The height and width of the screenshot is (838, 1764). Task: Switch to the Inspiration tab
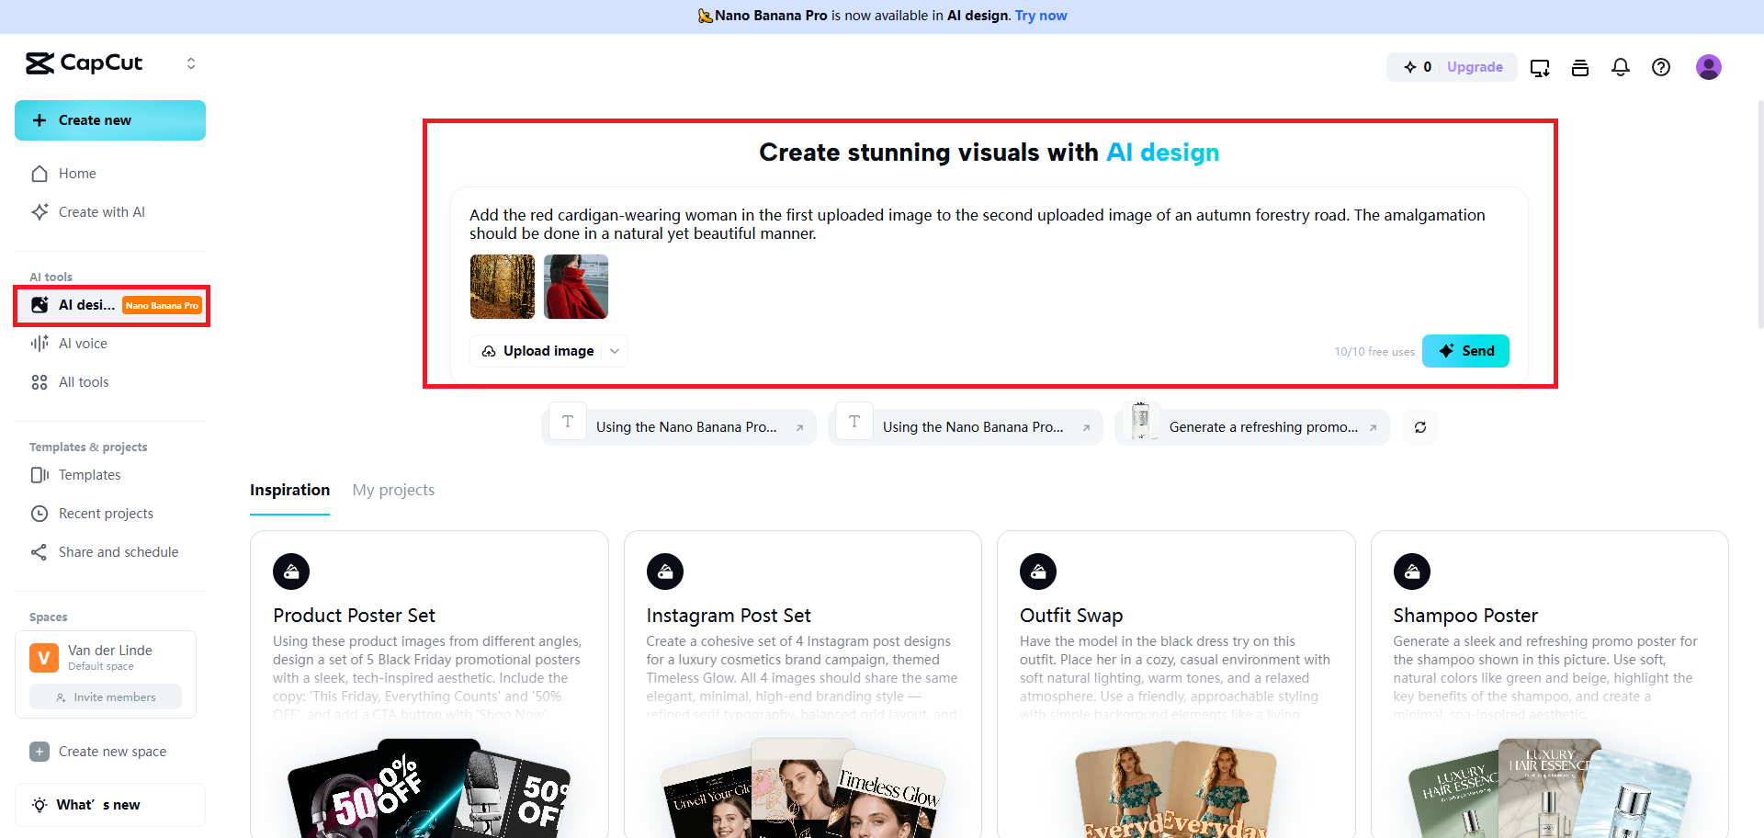click(289, 491)
